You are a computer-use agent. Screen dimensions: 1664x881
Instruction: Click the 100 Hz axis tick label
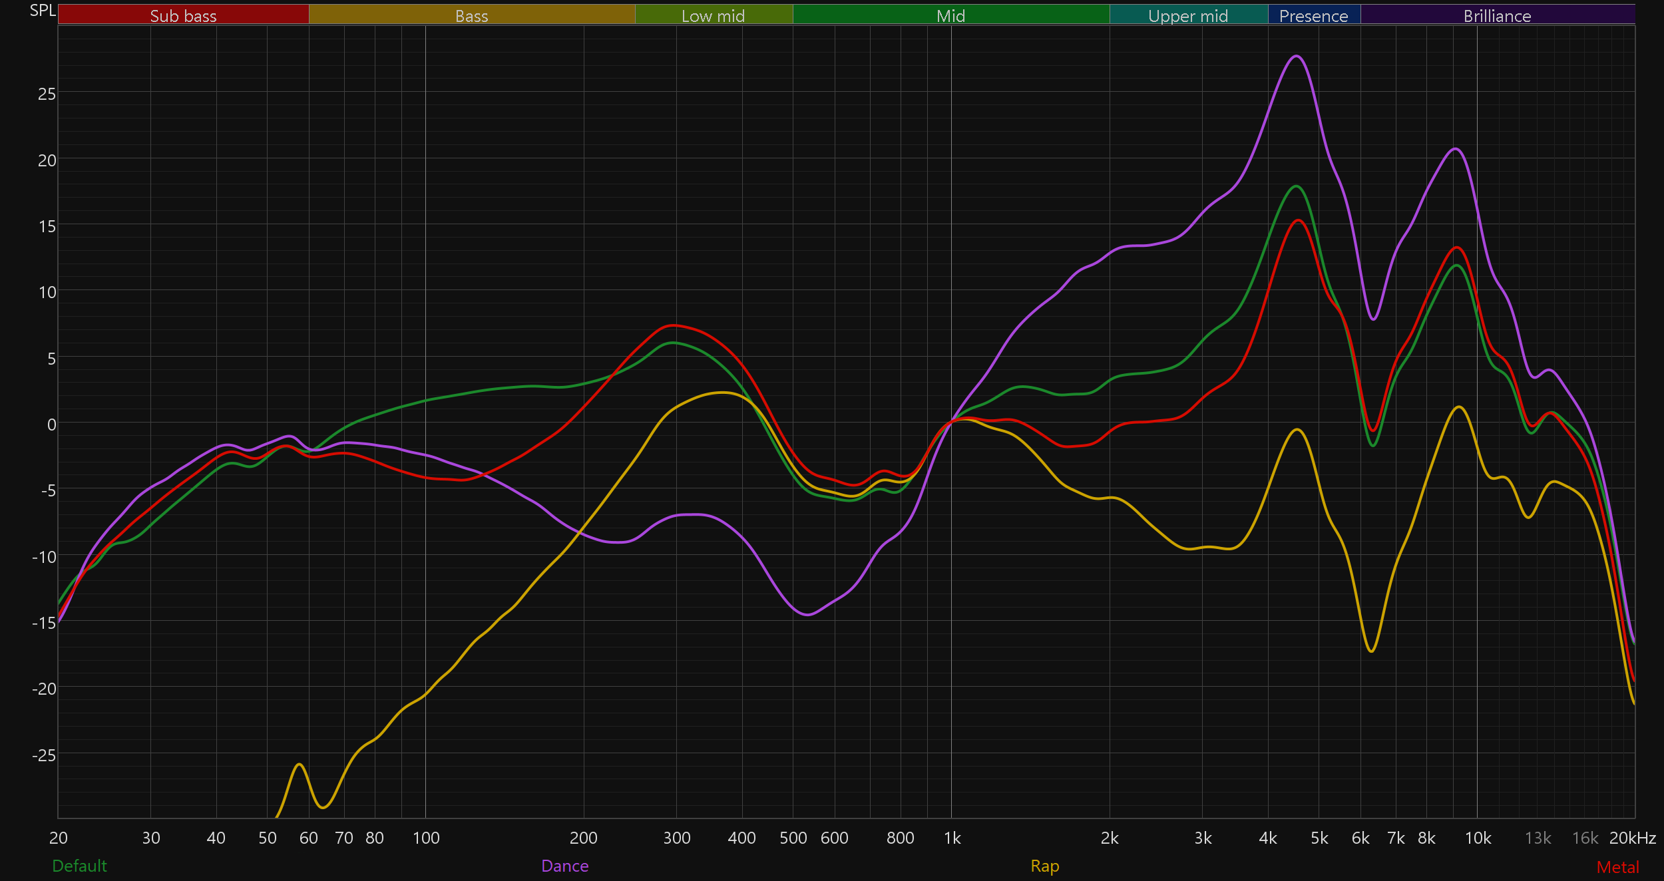tap(426, 838)
